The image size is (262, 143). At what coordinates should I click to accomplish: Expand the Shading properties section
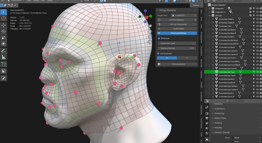point(213,123)
